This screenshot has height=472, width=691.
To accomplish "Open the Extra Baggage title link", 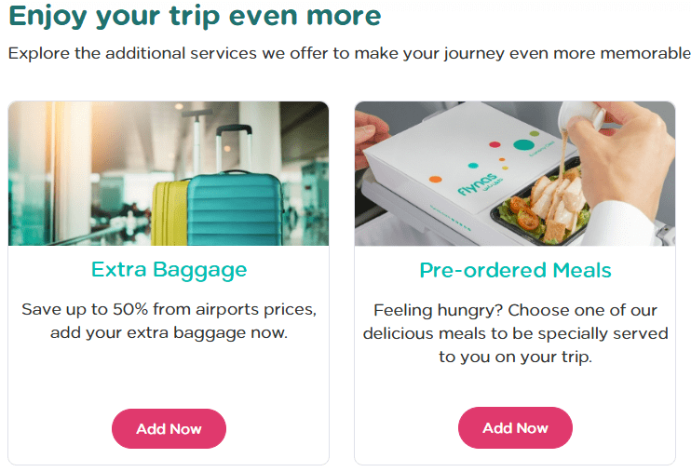I will [x=169, y=270].
